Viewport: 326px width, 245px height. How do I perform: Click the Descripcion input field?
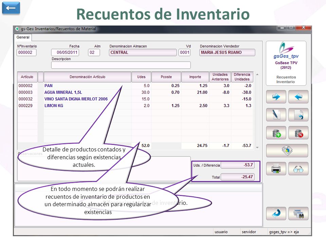point(121,65)
